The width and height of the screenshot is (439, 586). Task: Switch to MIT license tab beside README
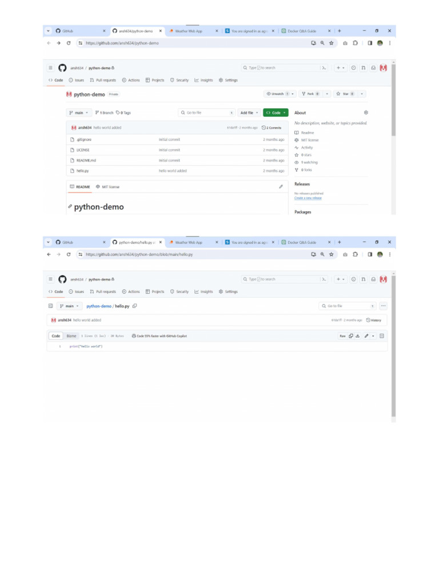pos(108,187)
